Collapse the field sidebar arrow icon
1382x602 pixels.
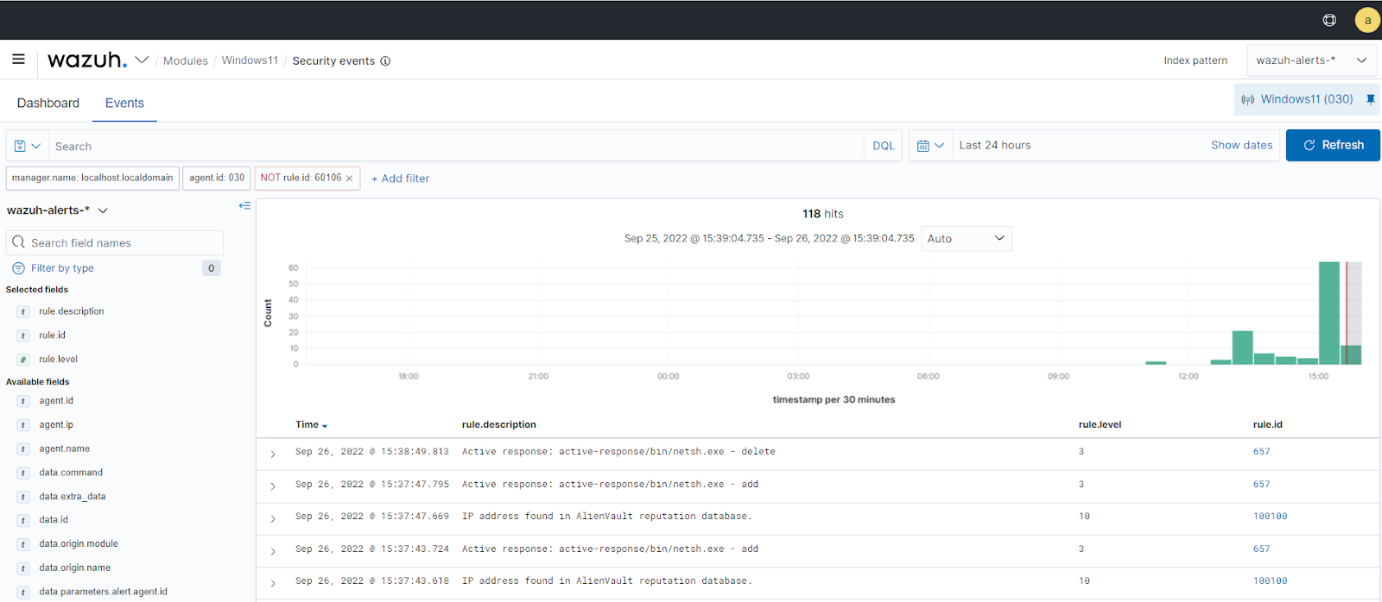(x=244, y=205)
